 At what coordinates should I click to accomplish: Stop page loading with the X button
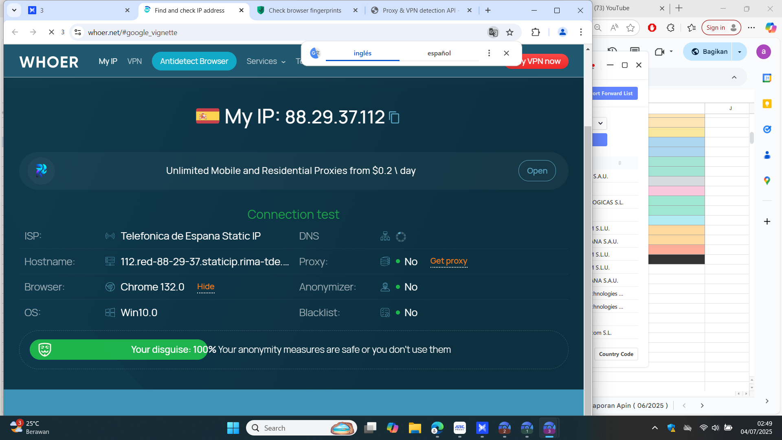51,32
